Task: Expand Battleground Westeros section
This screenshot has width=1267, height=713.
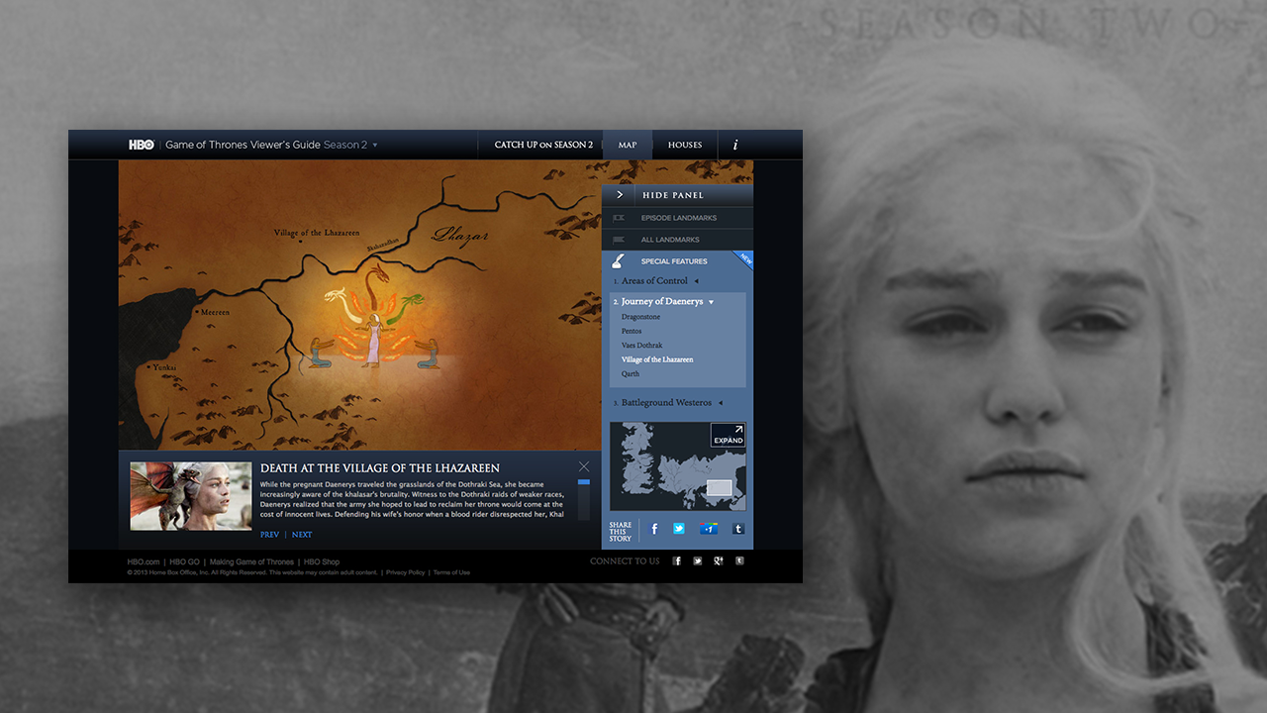Action: click(673, 402)
